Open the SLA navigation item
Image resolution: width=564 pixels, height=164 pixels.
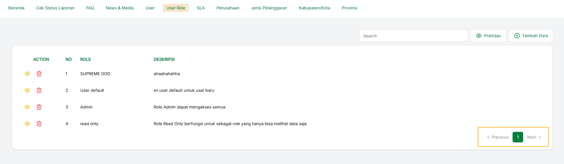[201, 8]
